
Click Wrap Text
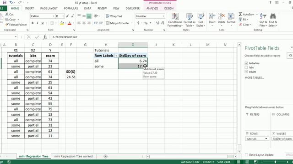tap(114, 16)
